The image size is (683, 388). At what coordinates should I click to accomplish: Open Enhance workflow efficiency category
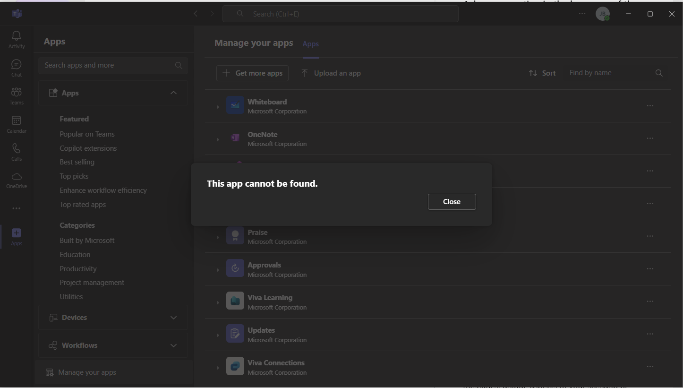click(103, 190)
